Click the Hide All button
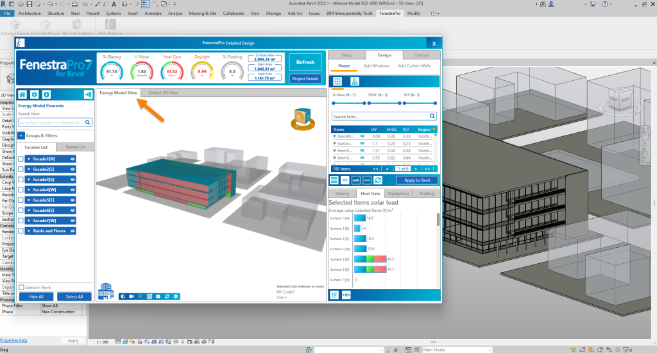 (36, 297)
